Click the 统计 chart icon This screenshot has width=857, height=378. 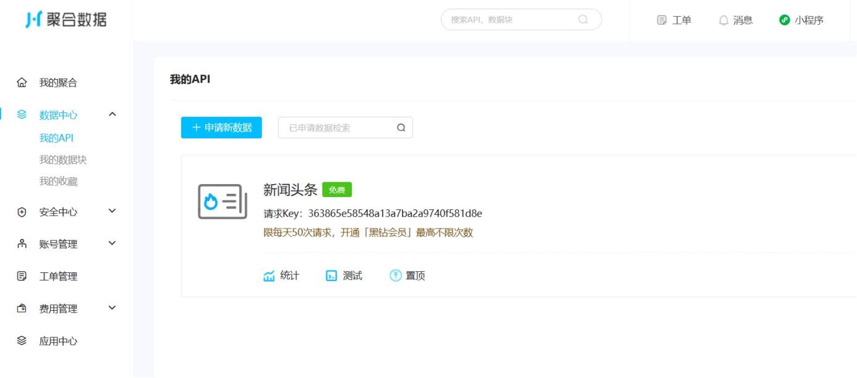269,275
